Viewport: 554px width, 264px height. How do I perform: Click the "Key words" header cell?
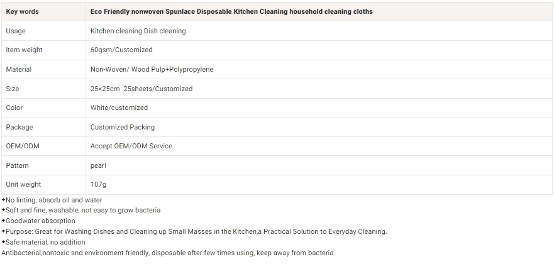pyautogui.click(x=23, y=11)
